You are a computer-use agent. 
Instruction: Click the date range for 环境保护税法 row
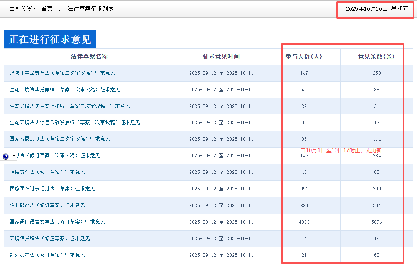click(x=221, y=239)
